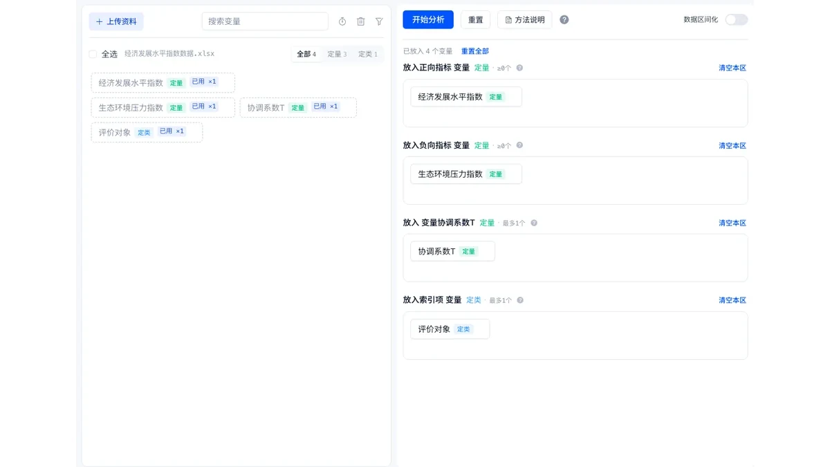Click 开始分析 to start analysis
The height and width of the screenshot is (467, 830).
[x=428, y=19]
